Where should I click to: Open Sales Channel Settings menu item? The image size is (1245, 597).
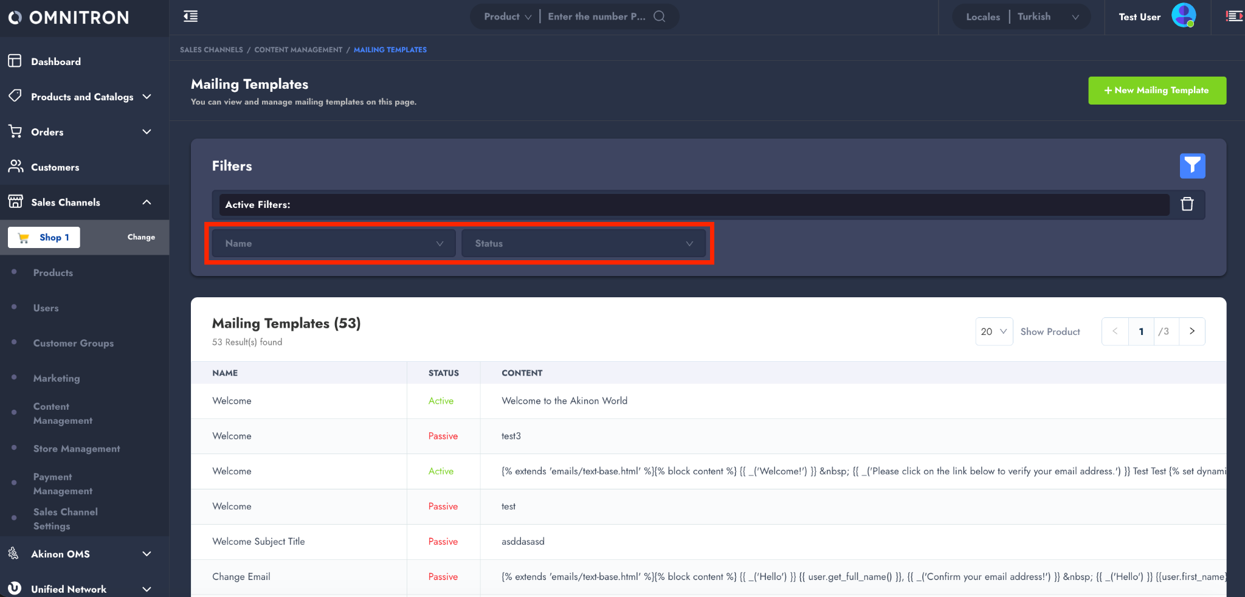click(x=65, y=519)
